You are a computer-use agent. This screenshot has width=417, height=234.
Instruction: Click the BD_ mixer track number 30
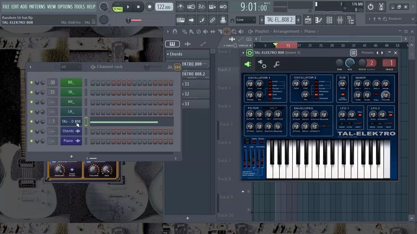click(52, 83)
